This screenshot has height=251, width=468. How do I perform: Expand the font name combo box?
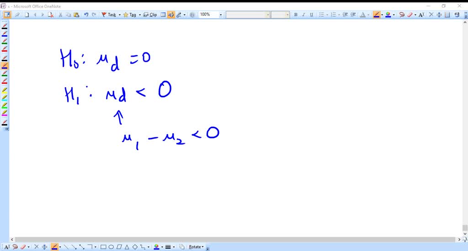268,15
